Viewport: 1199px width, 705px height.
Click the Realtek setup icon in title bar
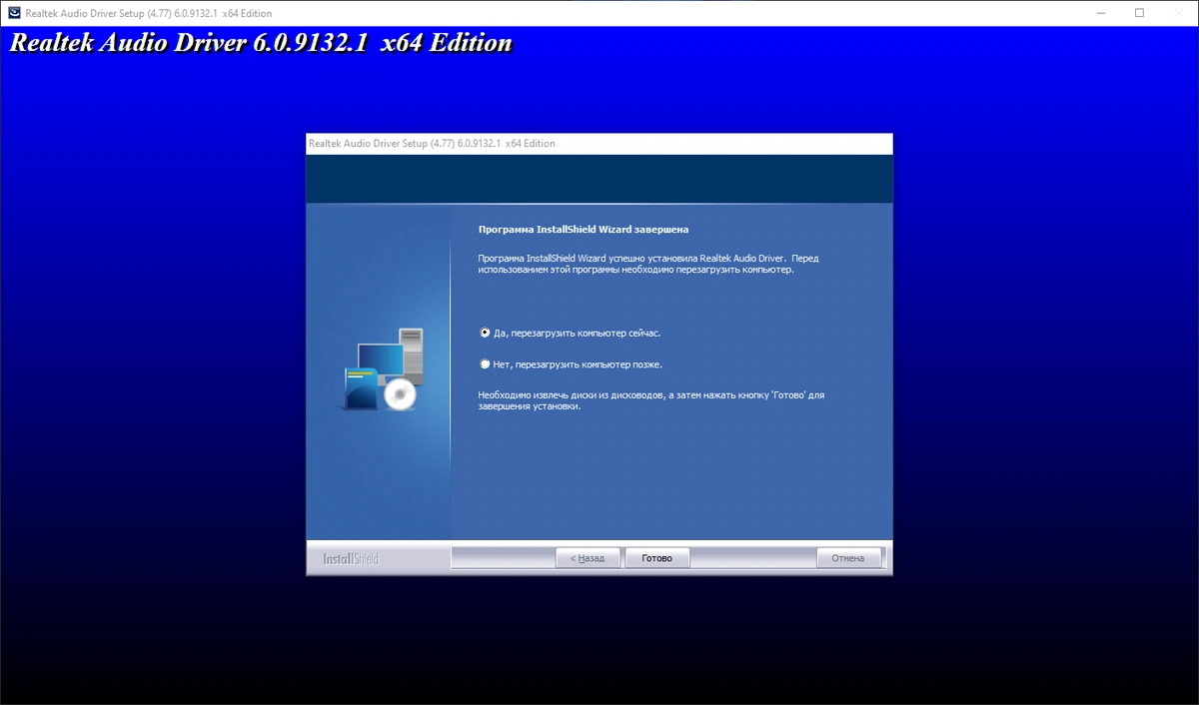13,13
